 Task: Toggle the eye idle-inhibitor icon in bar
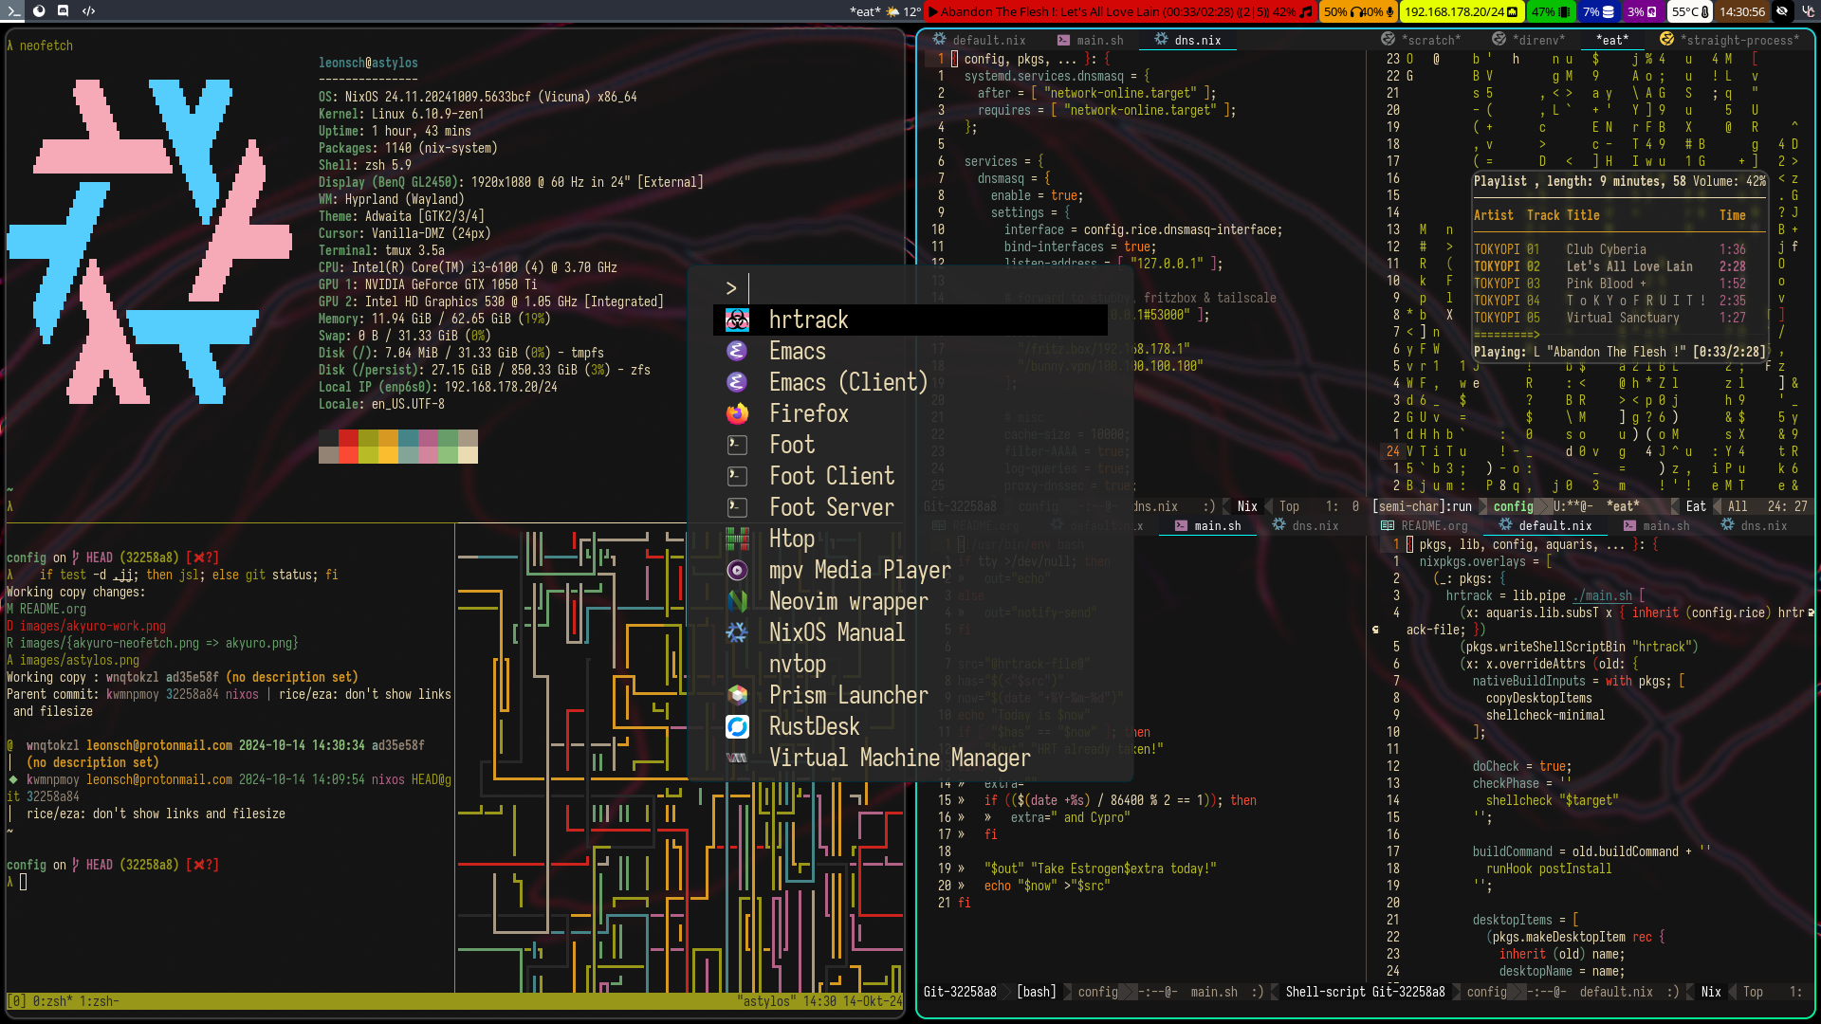pos(1782,11)
